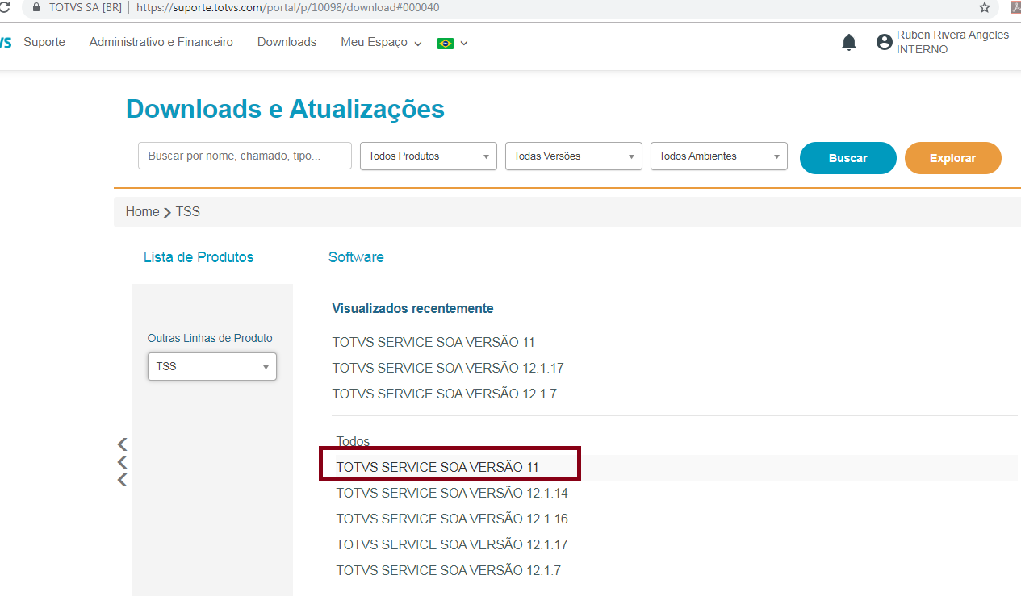
Task: Click the lock icon in address bar
Action: tap(36, 7)
